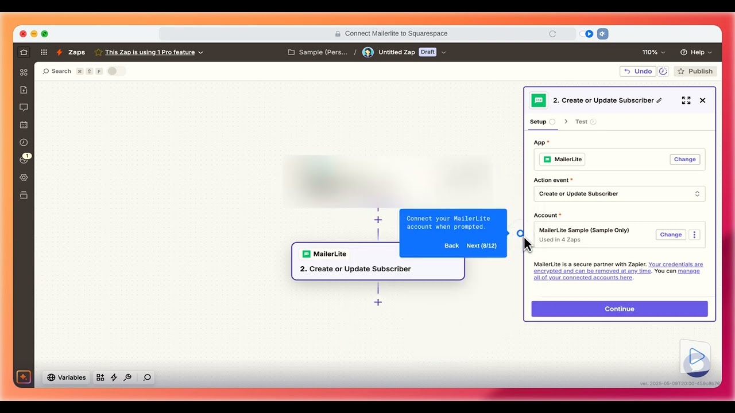Viewport: 735px width, 413px height.
Task: Click chevron between Setup and Test tabs
Action: (x=566, y=122)
